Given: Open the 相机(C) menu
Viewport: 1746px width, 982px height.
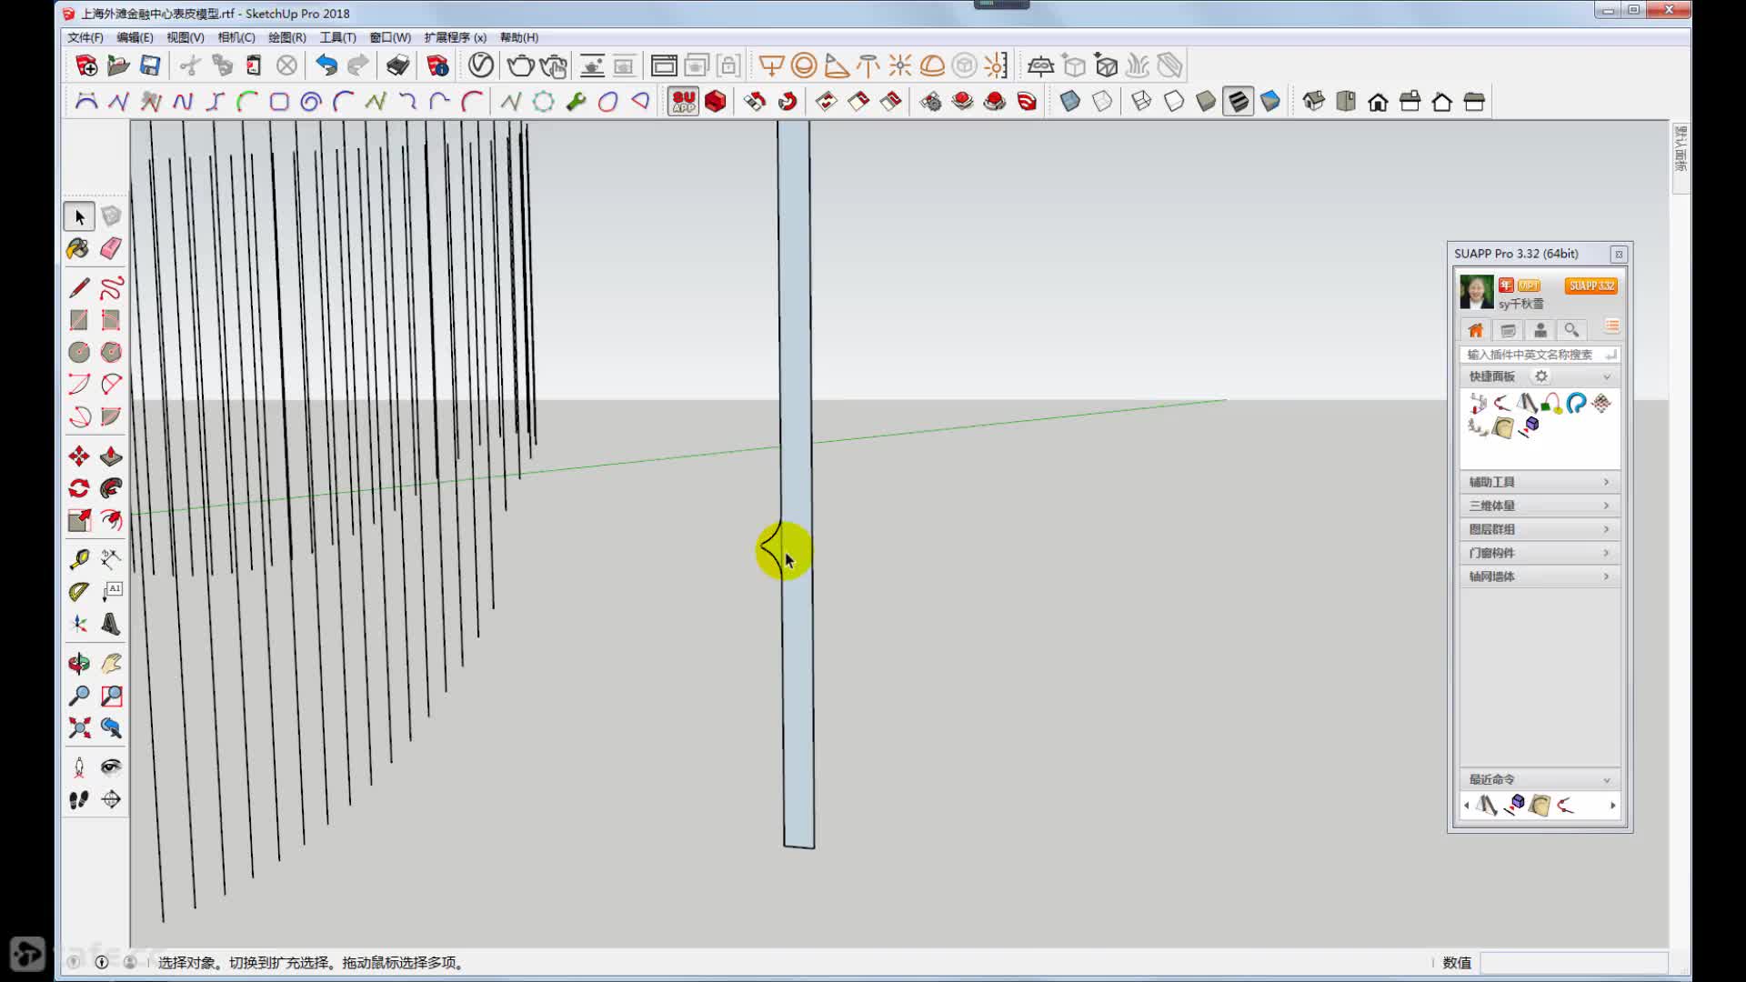Looking at the screenshot, I should coord(236,37).
